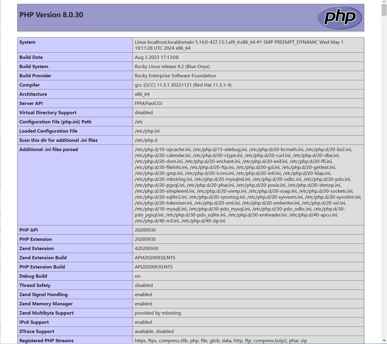Screen dimensions: 387x344
Task: Click the System row label
Action: 27,42
